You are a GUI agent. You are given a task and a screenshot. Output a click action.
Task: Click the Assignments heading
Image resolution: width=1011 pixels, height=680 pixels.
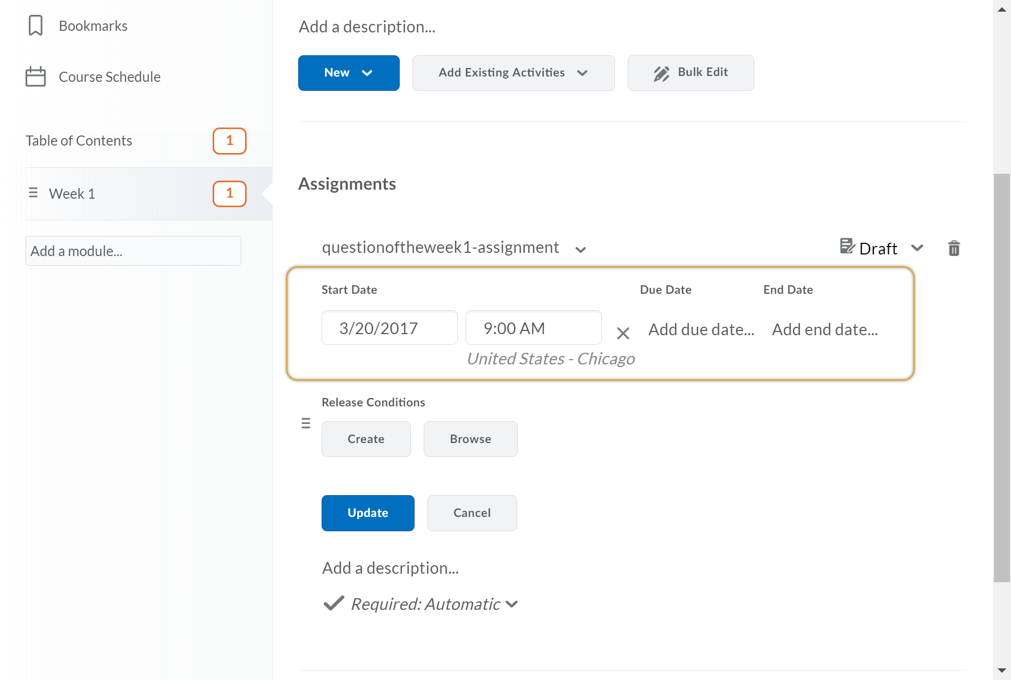point(347,184)
